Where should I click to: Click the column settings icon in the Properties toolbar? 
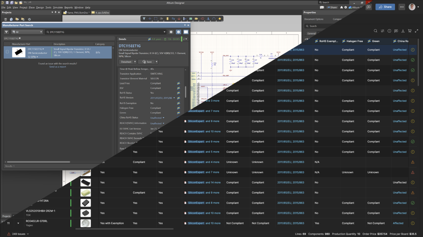click(x=382, y=31)
